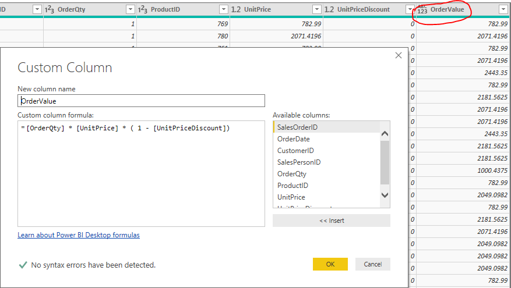Click the Cancel button
The width and height of the screenshot is (511, 288).
point(373,264)
